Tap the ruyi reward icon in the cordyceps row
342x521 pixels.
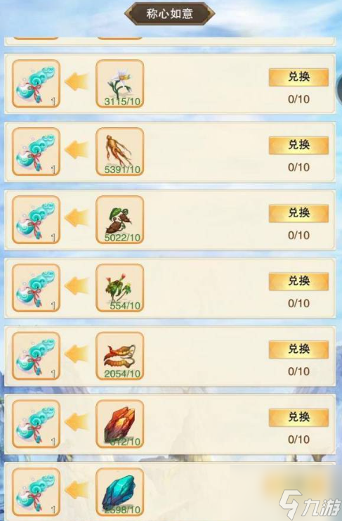click(x=36, y=356)
